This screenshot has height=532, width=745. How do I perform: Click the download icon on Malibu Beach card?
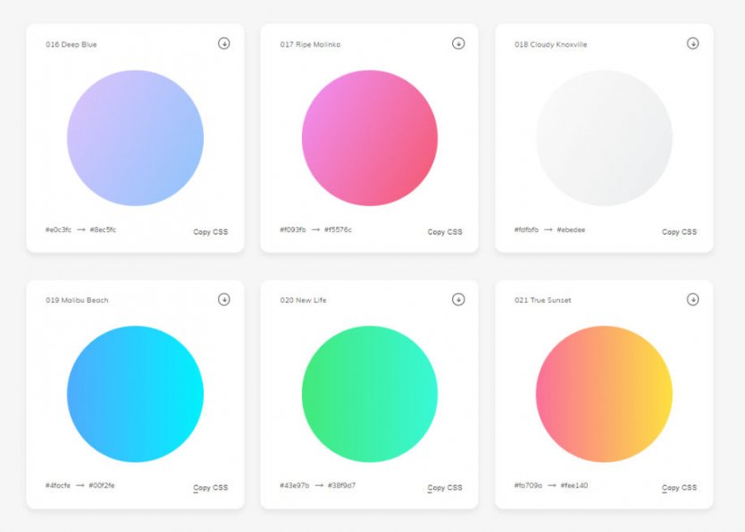[x=223, y=299]
